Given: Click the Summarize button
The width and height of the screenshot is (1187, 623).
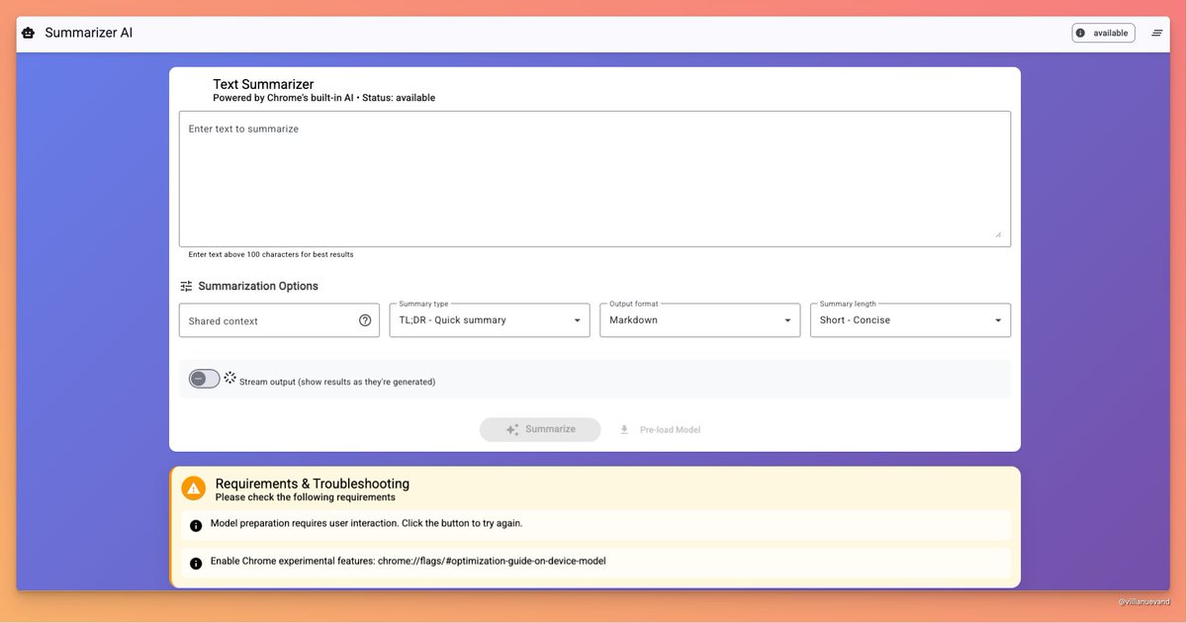Looking at the screenshot, I should 540,430.
